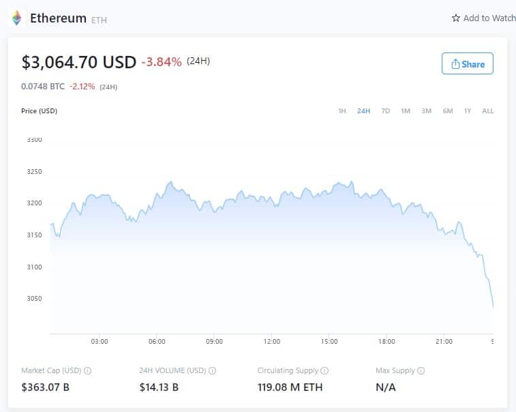Viewport: 516px width, 412px height.
Task: Click the $363.07 B market cap value
Action: (46, 387)
